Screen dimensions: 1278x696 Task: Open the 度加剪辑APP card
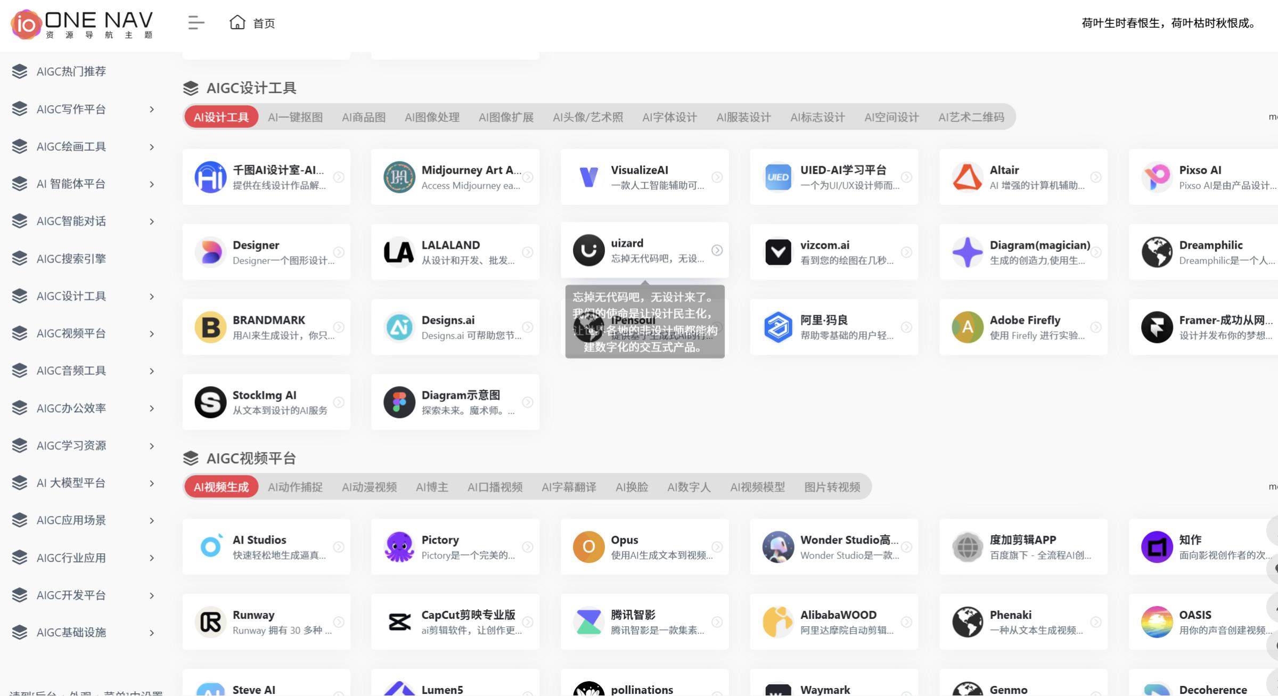[x=1023, y=546]
